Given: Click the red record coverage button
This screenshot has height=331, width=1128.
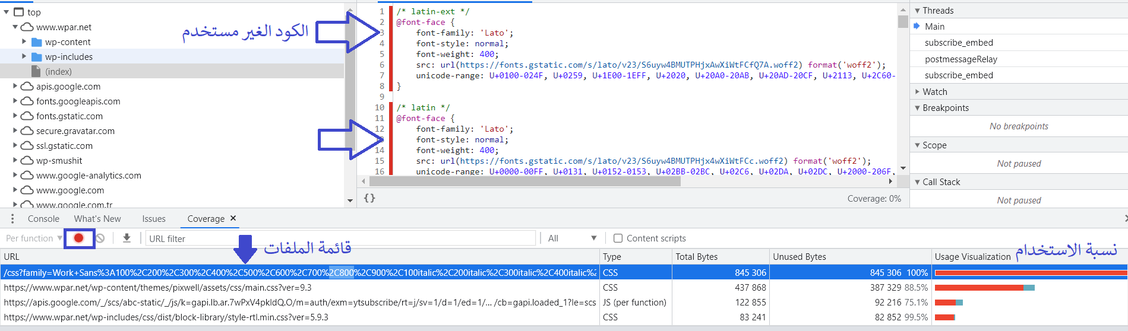Looking at the screenshot, I should tap(78, 238).
